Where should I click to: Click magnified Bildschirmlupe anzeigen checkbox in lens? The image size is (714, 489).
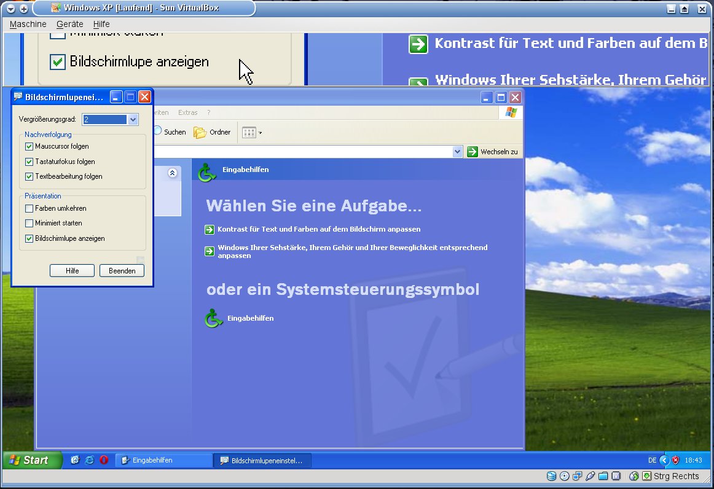57,61
